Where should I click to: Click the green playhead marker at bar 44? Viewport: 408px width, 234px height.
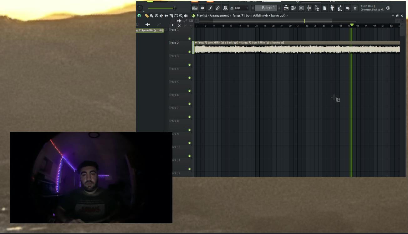[352, 25]
